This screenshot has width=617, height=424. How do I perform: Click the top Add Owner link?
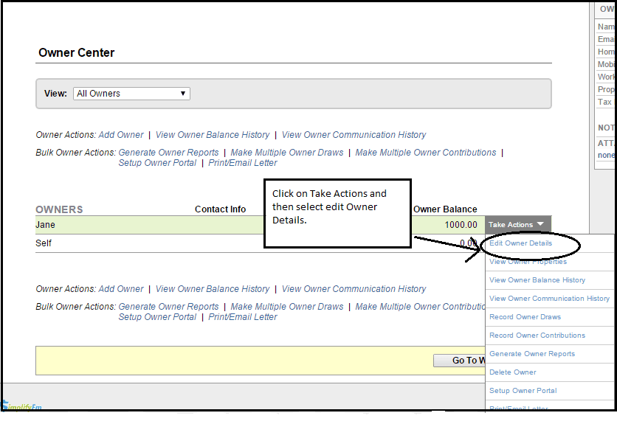click(x=121, y=135)
